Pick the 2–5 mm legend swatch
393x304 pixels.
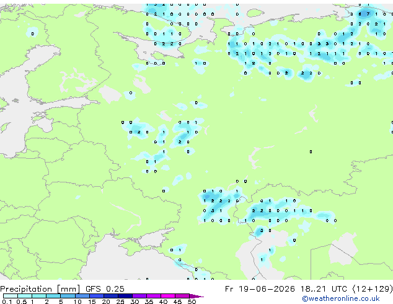pos(53,296)
